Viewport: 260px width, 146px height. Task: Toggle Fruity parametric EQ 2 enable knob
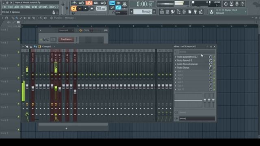pos(210,57)
